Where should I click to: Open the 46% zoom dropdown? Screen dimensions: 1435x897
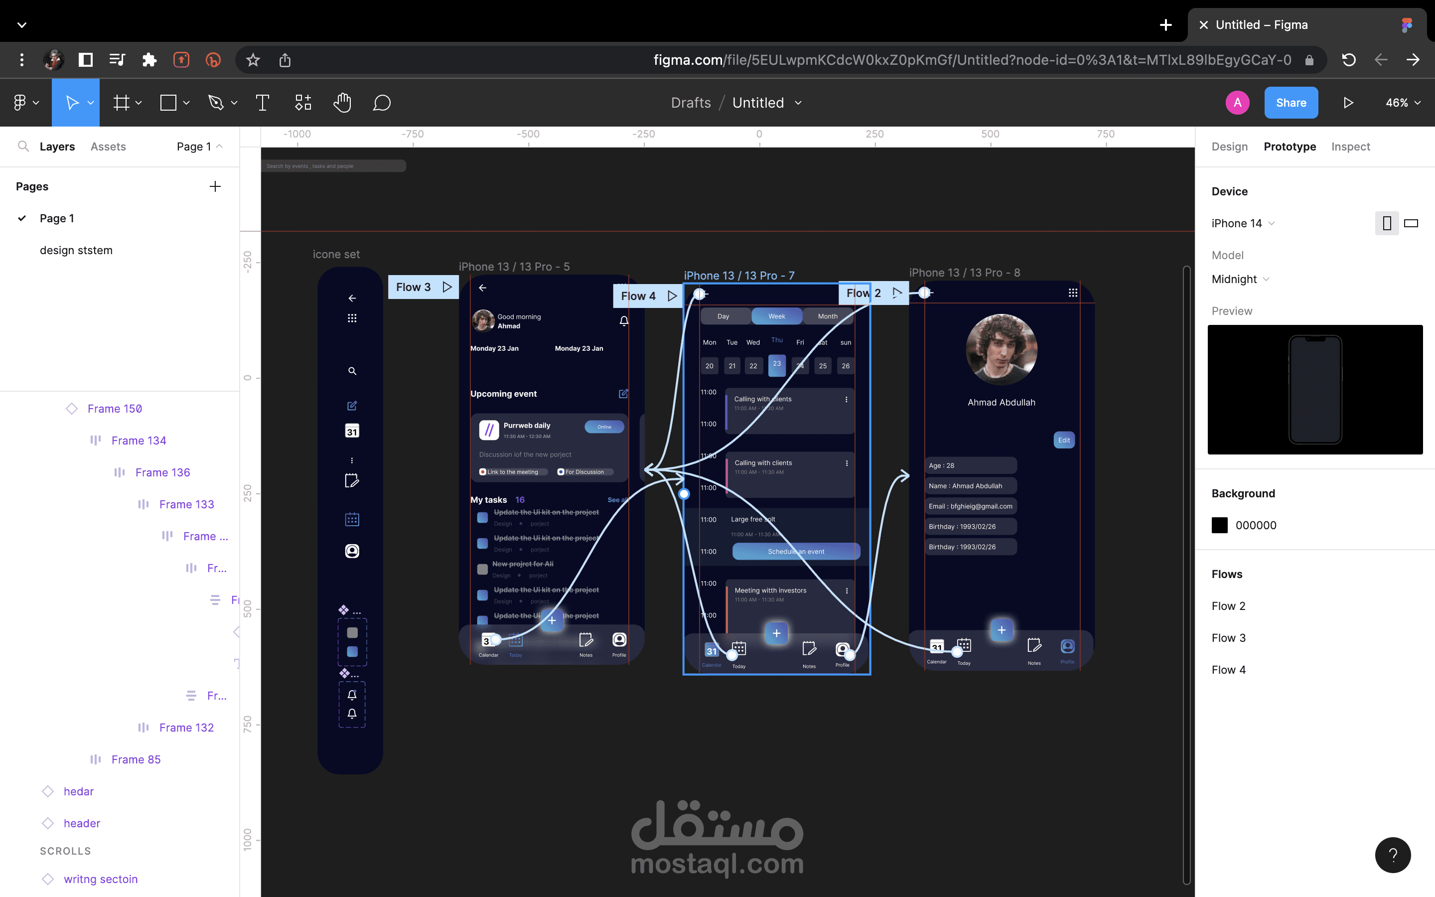click(1403, 103)
